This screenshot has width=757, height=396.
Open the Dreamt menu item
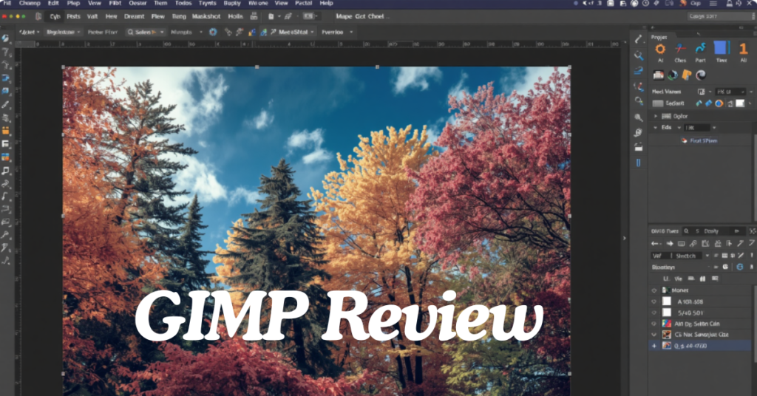coord(135,16)
